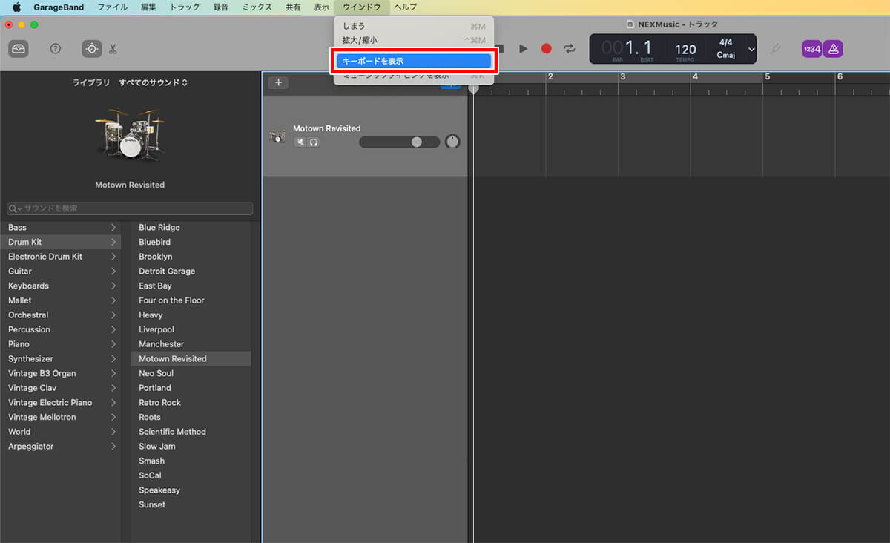Select the Piano category
The height and width of the screenshot is (543, 890).
coord(61,344)
